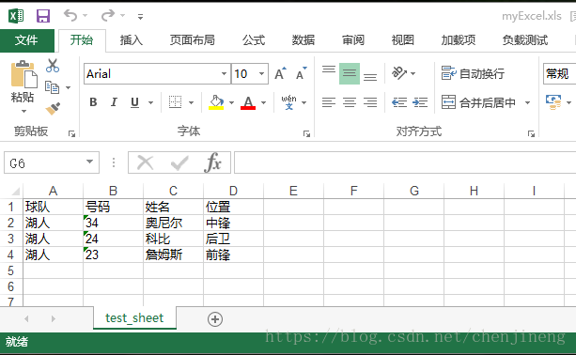Expand the Underline style arrow

[150, 102]
